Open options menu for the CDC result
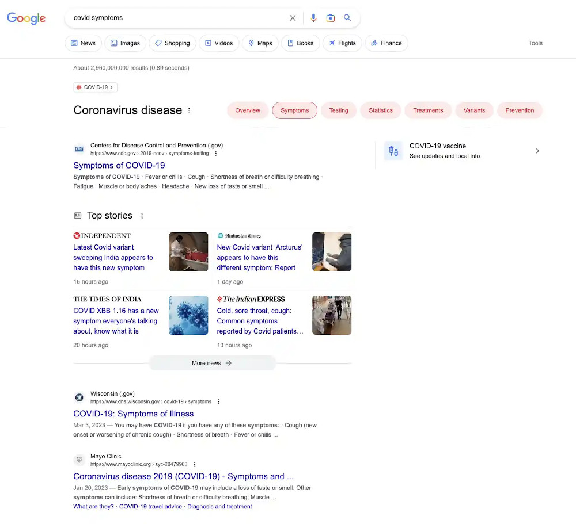576x524 pixels. (216, 154)
